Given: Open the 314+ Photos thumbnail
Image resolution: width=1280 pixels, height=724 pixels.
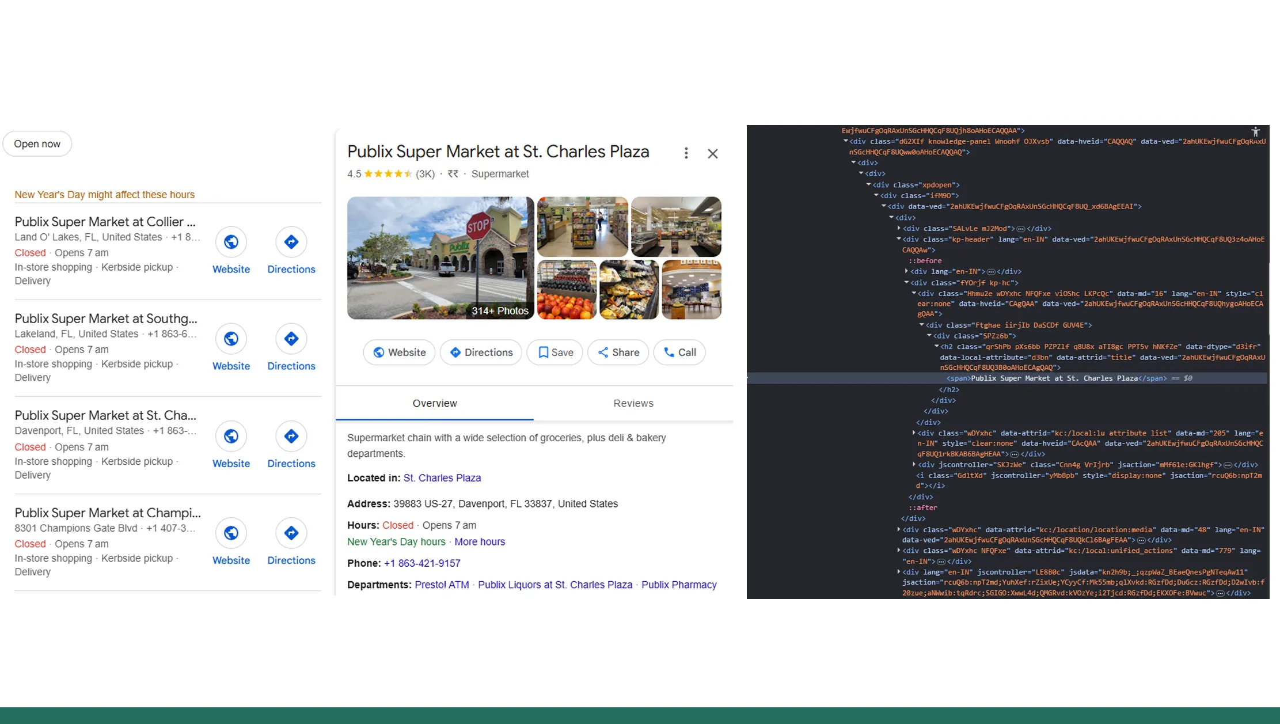Looking at the screenshot, I should 499,310.
